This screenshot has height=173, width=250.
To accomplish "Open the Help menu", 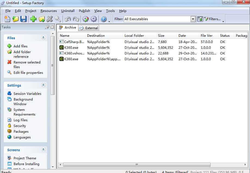I will point(123,11).
